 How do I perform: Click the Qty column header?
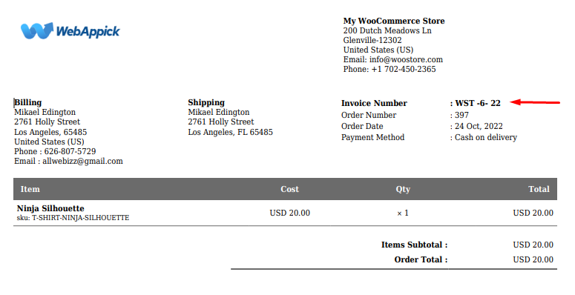(403, 190)
